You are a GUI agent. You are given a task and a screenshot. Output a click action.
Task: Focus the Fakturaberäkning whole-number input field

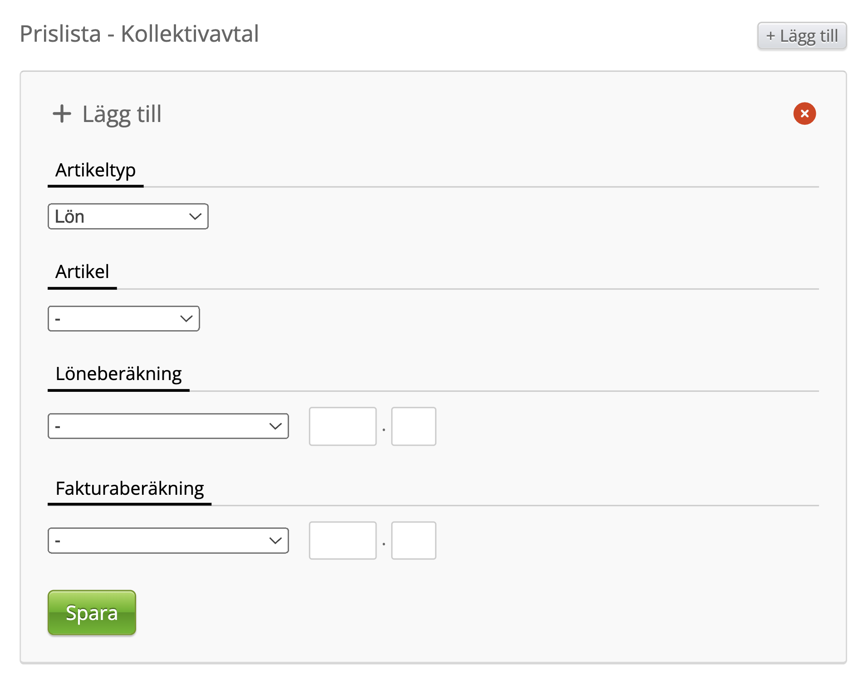click(x=343, y=540)
